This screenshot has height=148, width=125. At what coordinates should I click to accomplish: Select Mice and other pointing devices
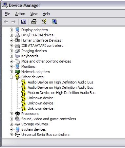pos(46,61)
